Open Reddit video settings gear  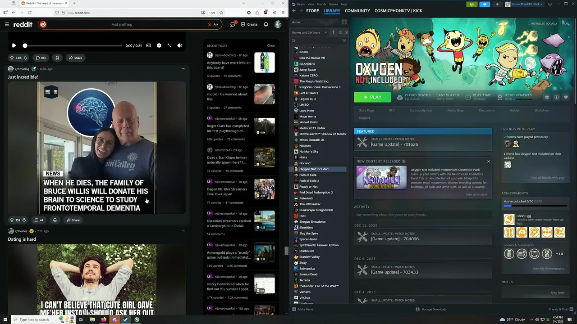click(159, 45)
